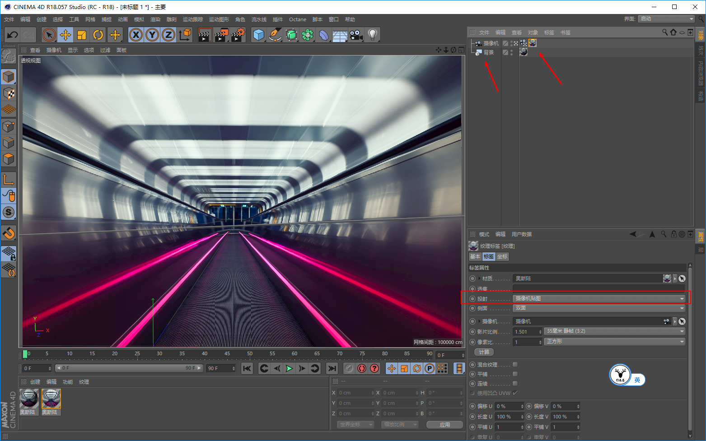Toggle the 偏移 U keyframe dot
Screen dimensions: 706x441
point(472,406)
